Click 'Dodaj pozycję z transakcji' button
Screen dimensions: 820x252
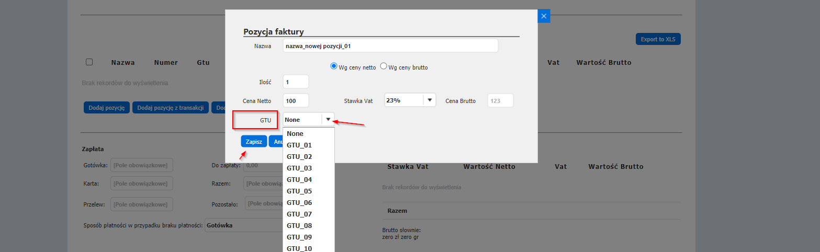(171, 108)
